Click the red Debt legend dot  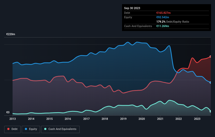(8, 129)
